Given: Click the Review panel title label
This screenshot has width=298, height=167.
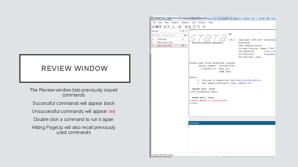Looking at the screenshot, I should 155,31.
